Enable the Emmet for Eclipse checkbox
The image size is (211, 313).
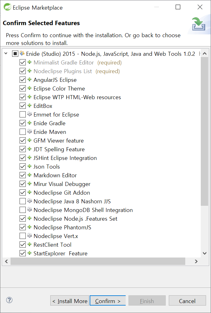23,114
